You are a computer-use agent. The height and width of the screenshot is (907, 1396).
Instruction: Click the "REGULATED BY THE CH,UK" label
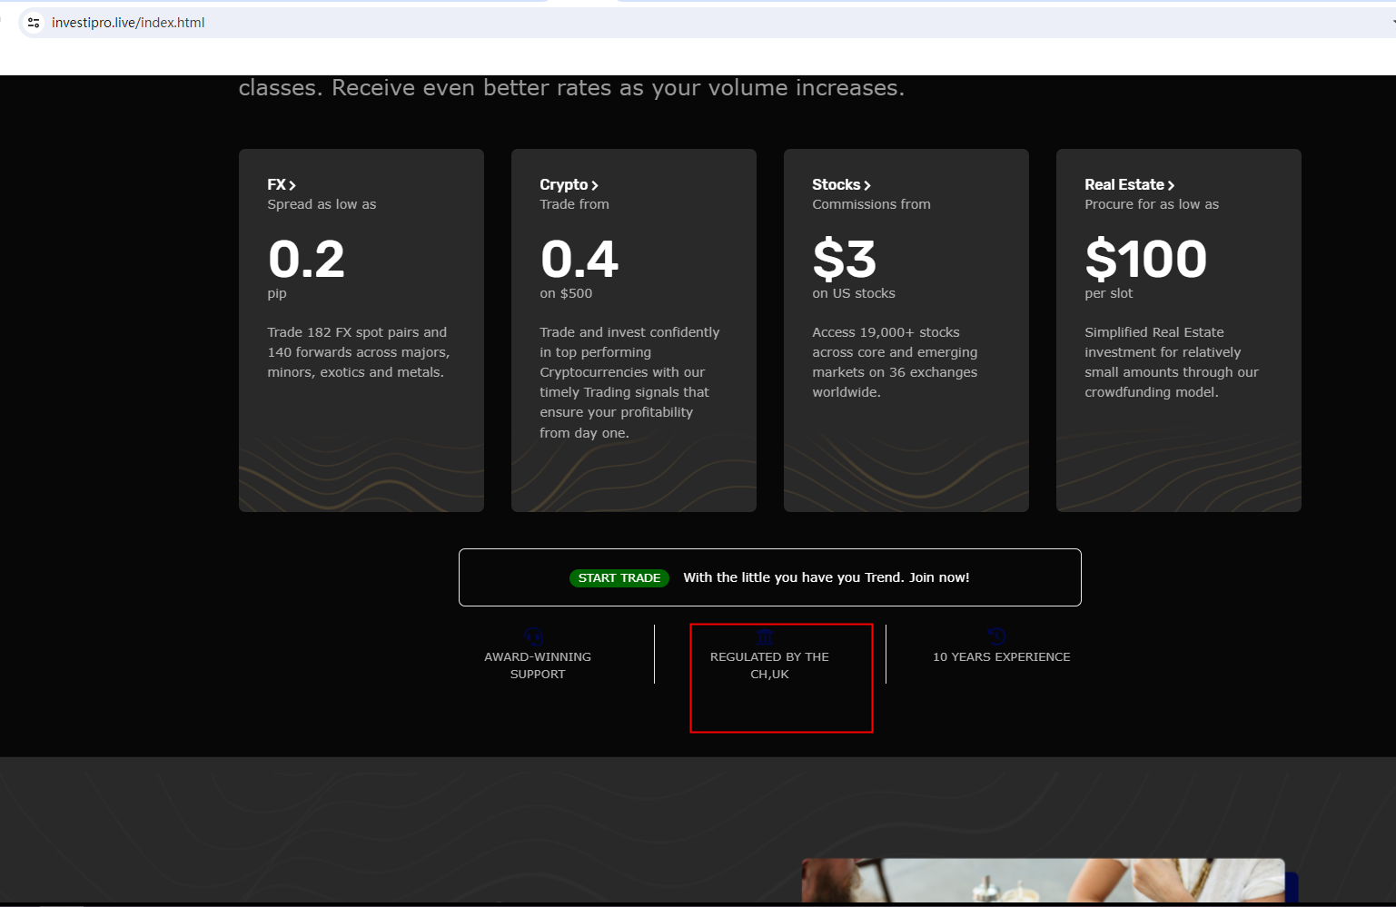769,665
